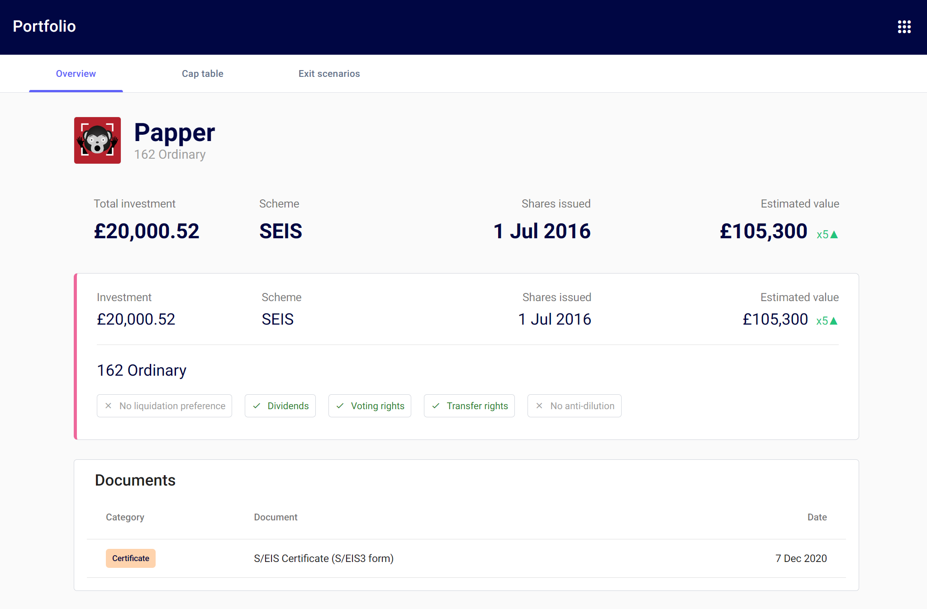This screenshot has width=927, height=609.
Task: Toggle the Voting rights pill
Action: [370, 406]
